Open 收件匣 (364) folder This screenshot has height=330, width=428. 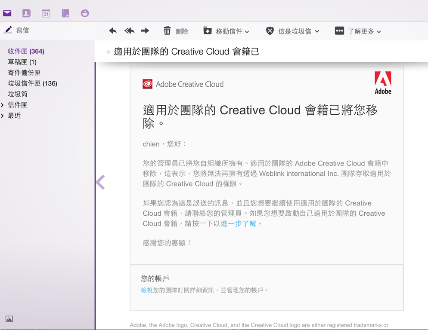tap(26, 51)
